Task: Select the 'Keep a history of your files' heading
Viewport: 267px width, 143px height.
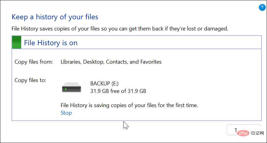Action: 55,17
